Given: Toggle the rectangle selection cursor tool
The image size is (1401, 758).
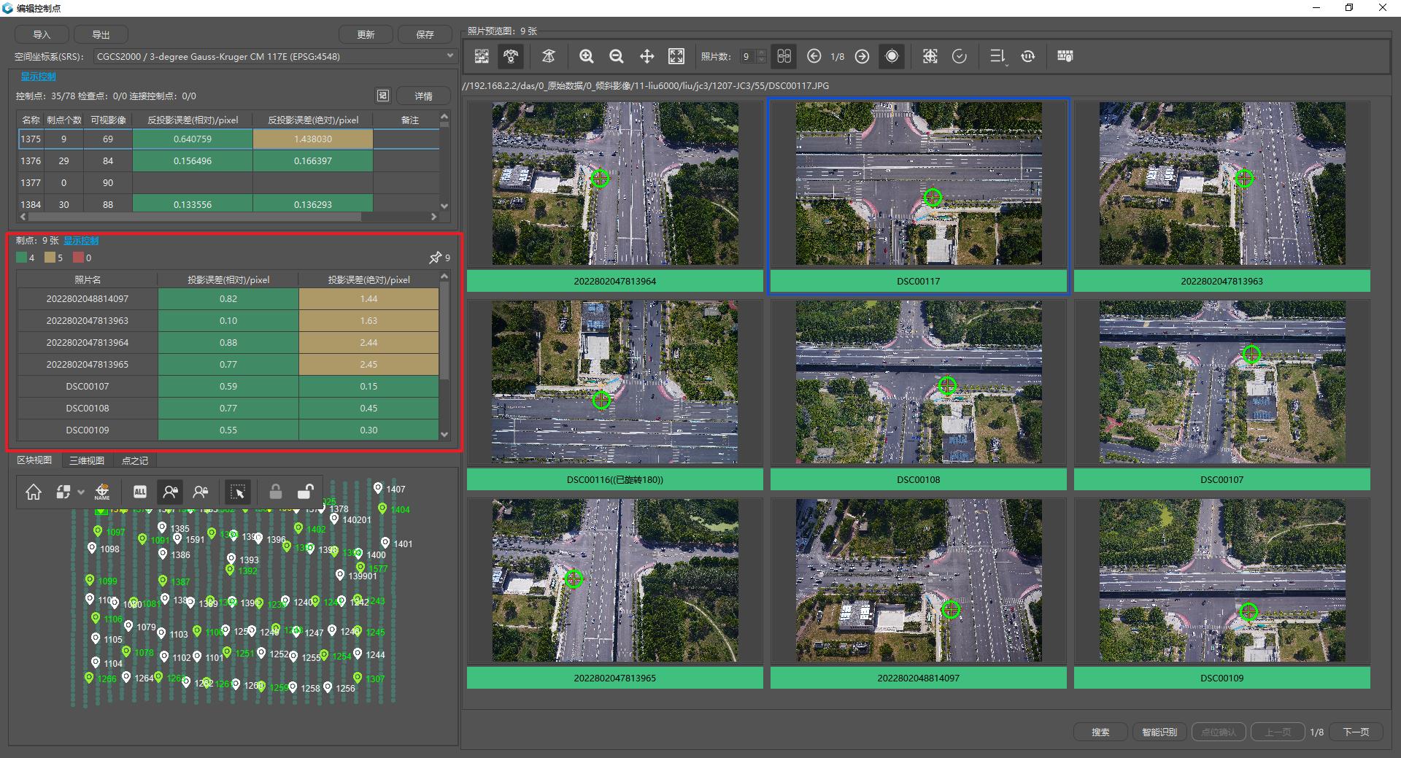Looking at the screenshot, I should pos(238,492).
